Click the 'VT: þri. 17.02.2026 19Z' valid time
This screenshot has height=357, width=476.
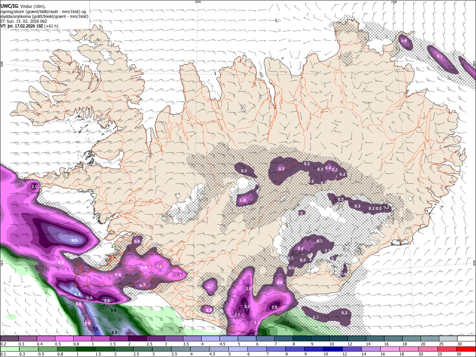pos(22,26)
